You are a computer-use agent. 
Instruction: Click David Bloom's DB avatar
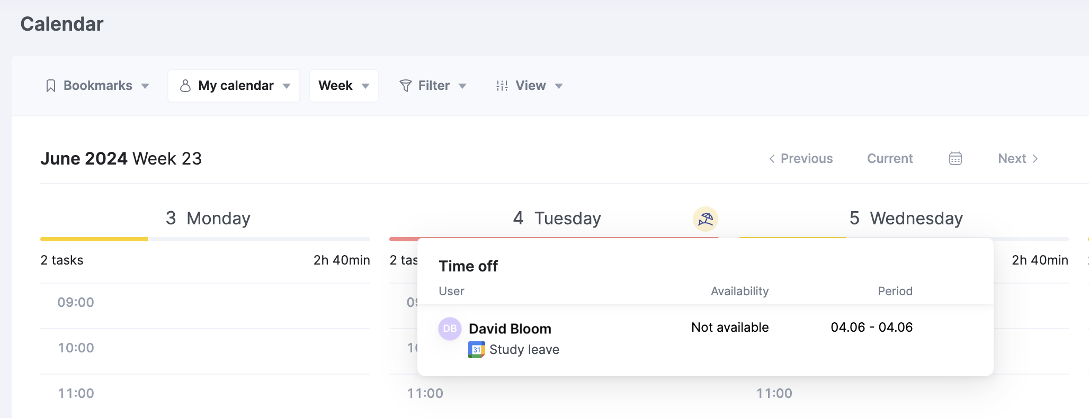click(x=450, y=329)
